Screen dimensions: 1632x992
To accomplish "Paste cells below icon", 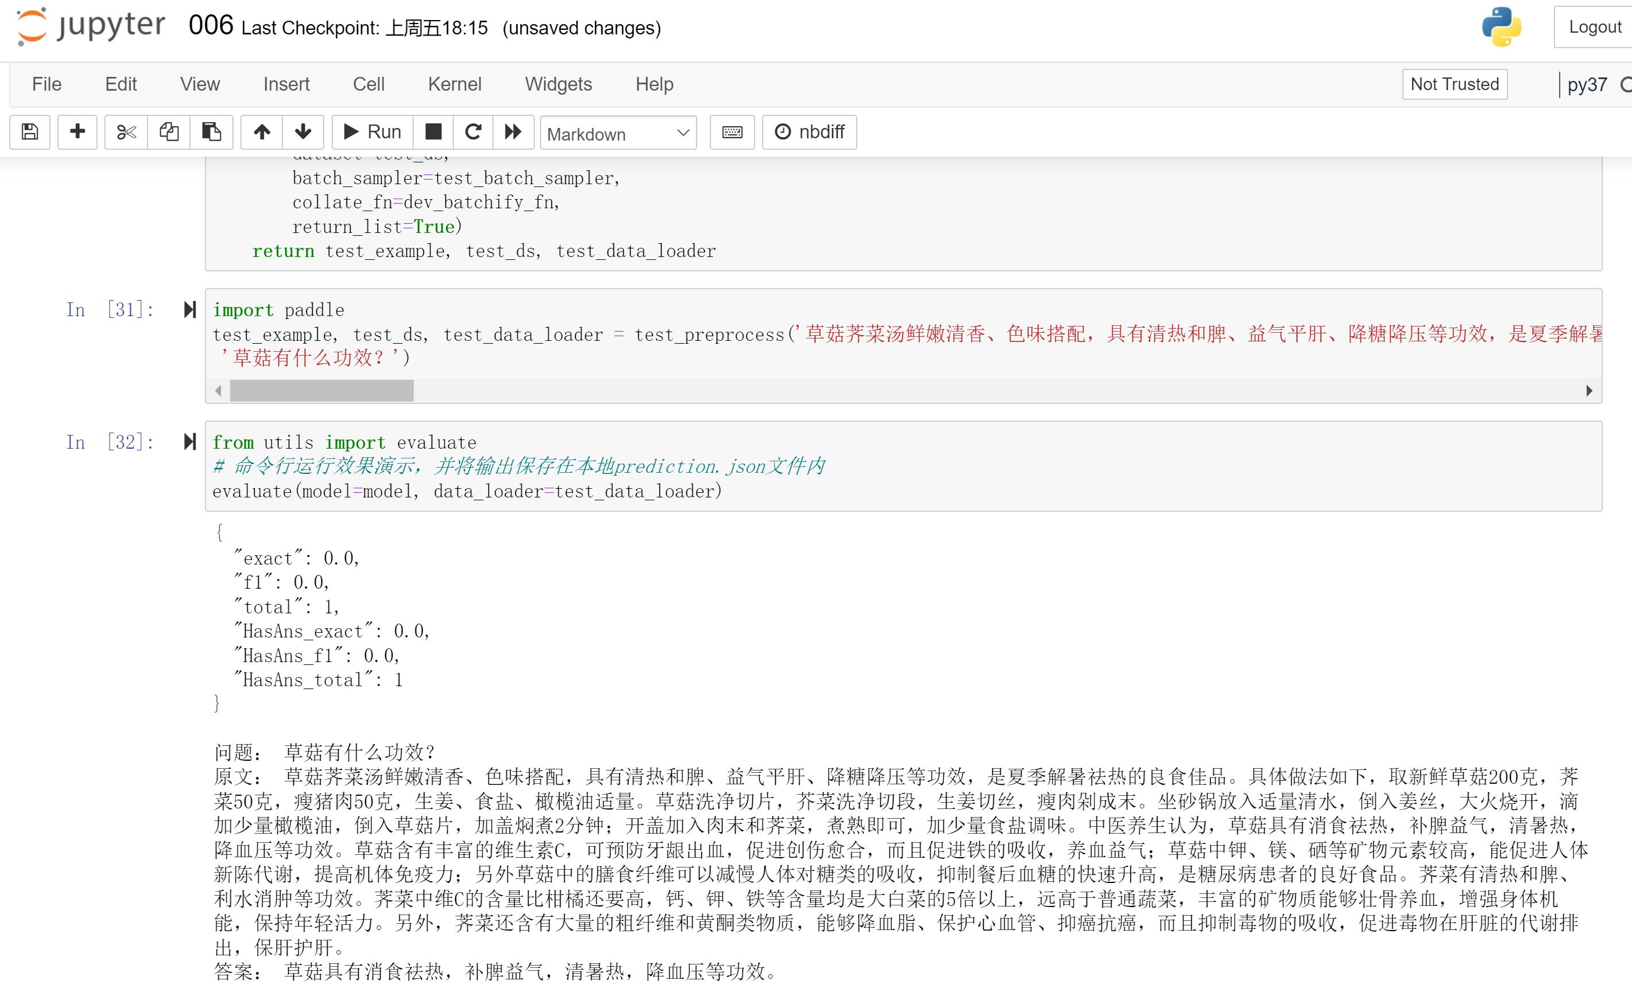I will click(x=211, y=132).
